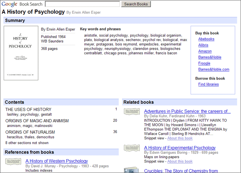The image size is (241, 173).
Task: Click Find libraries to borrow book
Action: click(208, 84)
